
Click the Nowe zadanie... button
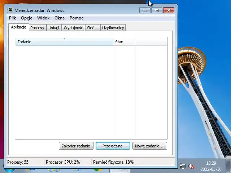click(150, 146)
